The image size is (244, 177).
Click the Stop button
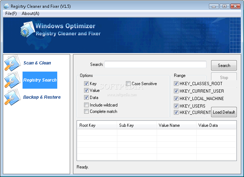click(224, 76)
